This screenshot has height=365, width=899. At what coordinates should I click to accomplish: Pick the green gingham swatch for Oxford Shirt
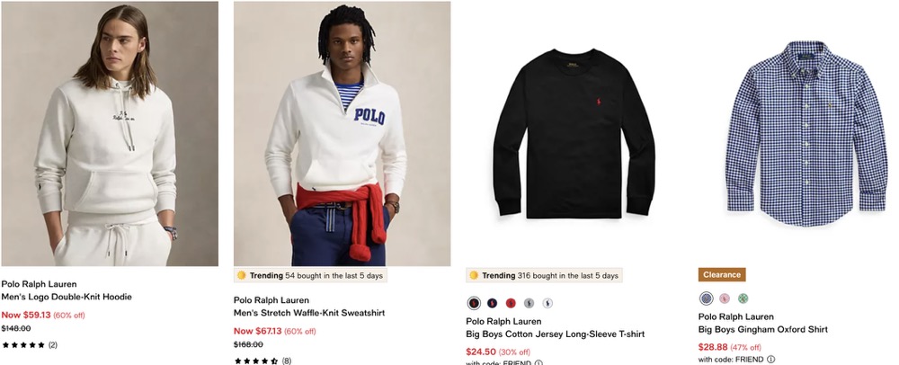[x=743, y=298]
